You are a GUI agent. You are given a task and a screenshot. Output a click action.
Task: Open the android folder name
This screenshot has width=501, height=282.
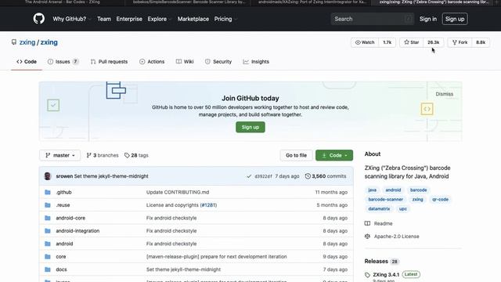tap(64, 244)
